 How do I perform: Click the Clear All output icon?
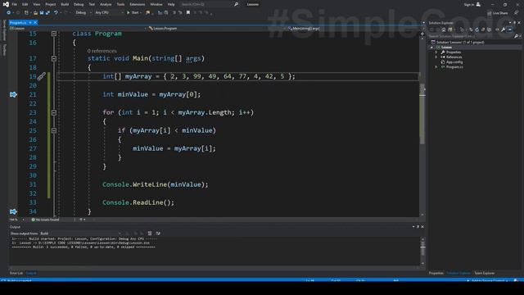[150, 234]
